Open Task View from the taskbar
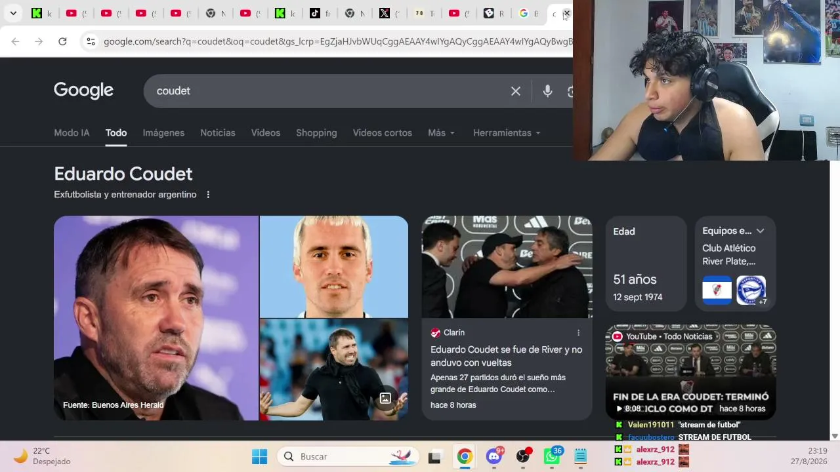Image resolution: width=840 pixels, height=472 pixels. point(434,456)
